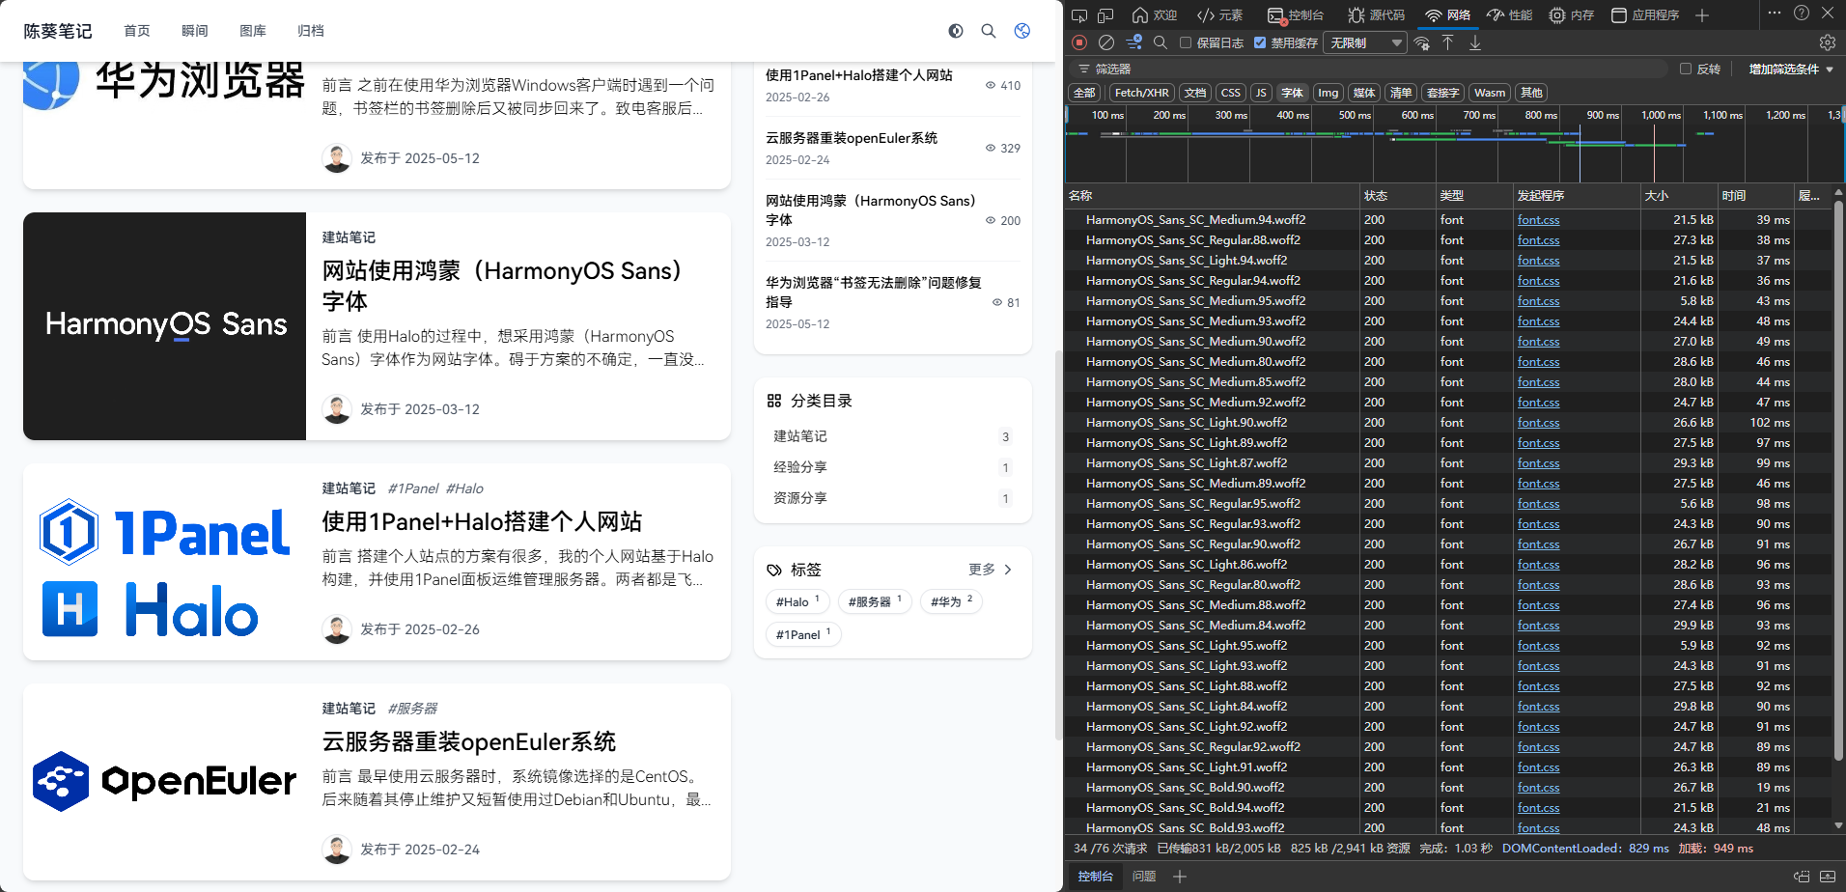
Task: Filter requests by CSS type
Action: (x=1230, y=93)
